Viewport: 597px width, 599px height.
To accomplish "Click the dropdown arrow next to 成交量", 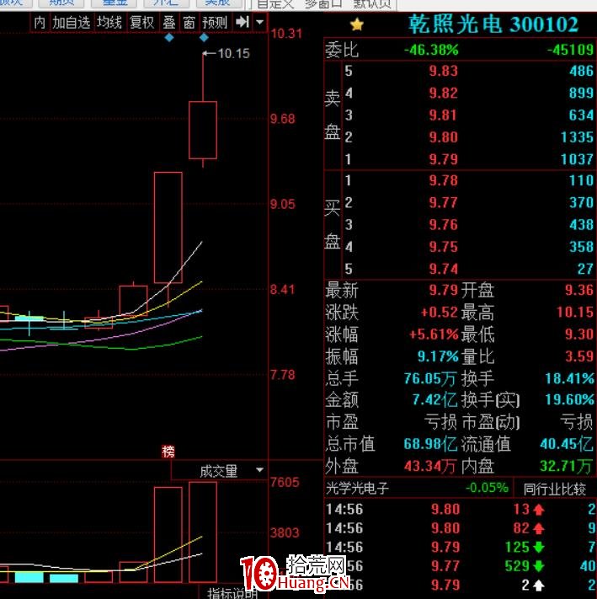I will tap(259, 470).
